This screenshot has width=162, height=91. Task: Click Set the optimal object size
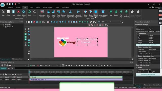pyautogui.click(x=148, y=74)
